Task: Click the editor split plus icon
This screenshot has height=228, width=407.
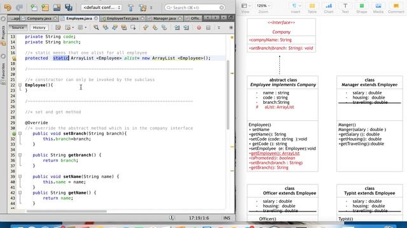Action: coord(231,27)
